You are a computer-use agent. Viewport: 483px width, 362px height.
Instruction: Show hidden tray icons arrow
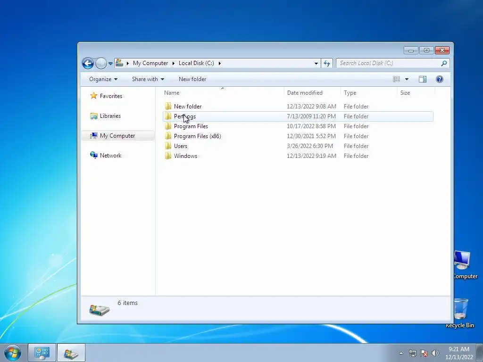[x=401, y=353]
